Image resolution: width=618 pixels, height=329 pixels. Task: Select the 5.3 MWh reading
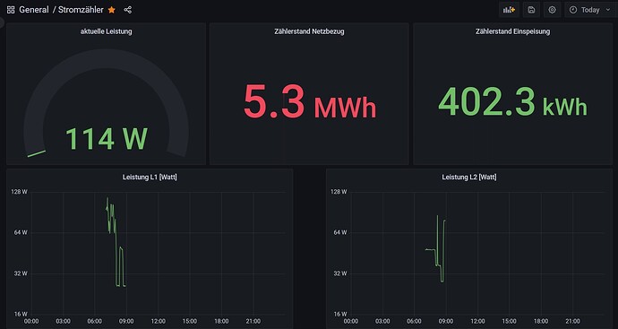(x=310, y=102)
